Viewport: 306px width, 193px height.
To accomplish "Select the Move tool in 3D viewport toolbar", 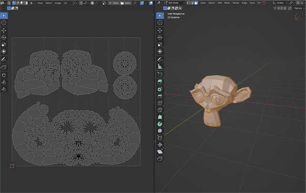I will pos(160,30).
